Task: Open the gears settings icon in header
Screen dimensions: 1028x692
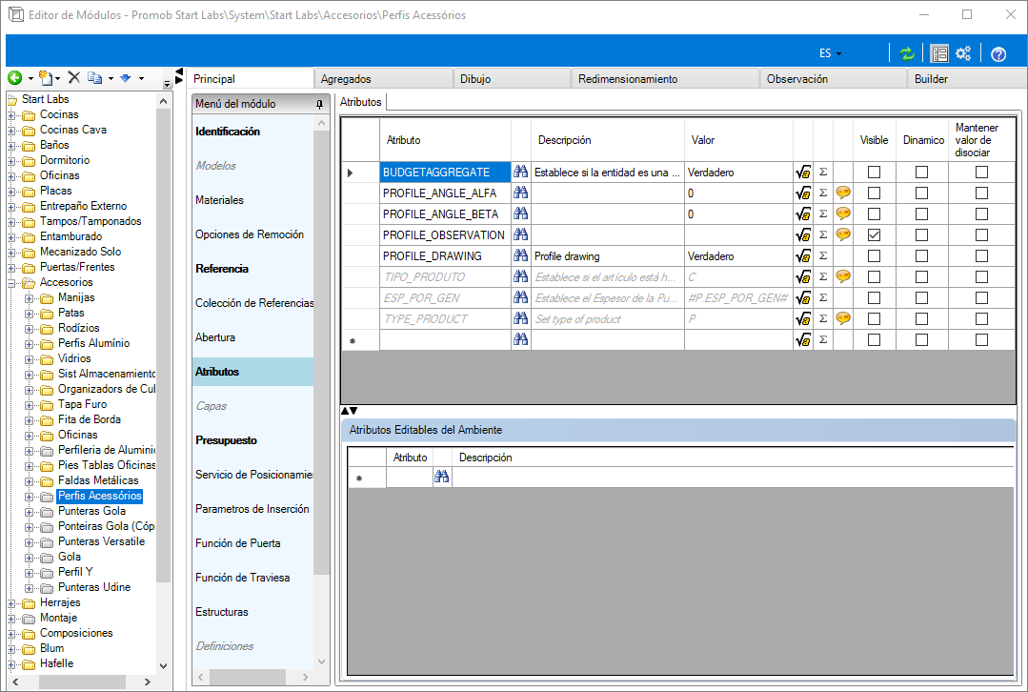Action: click(963, 53)
